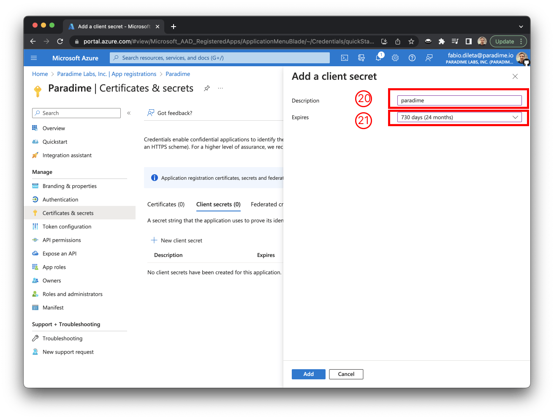Open the Azure portal hamburger menu
This screenshot has height=419, width=554.
(34, 58)
